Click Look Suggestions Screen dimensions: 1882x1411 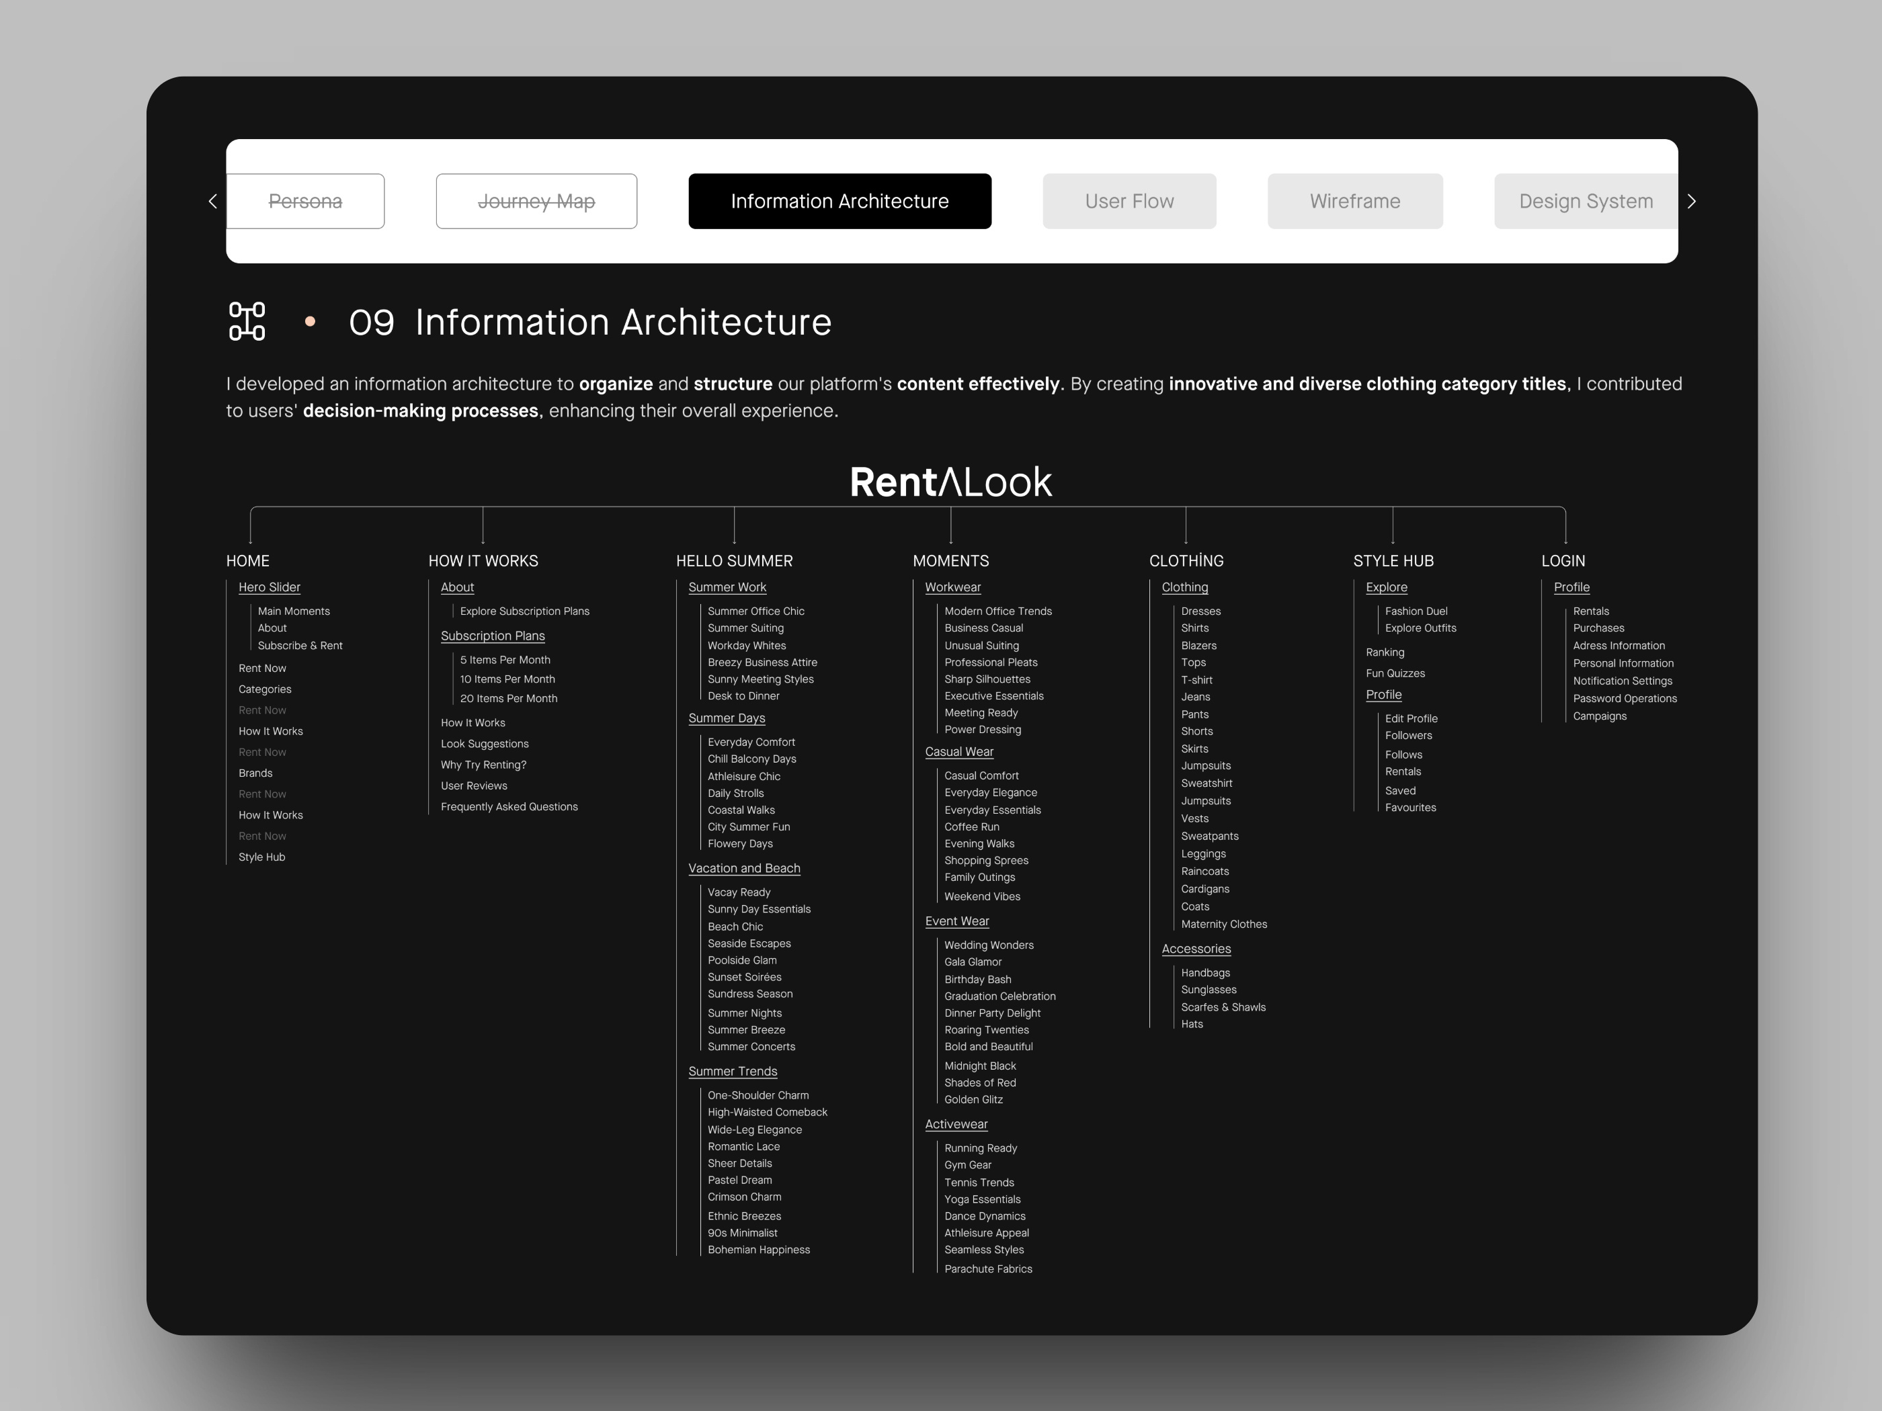coord(485,744)
